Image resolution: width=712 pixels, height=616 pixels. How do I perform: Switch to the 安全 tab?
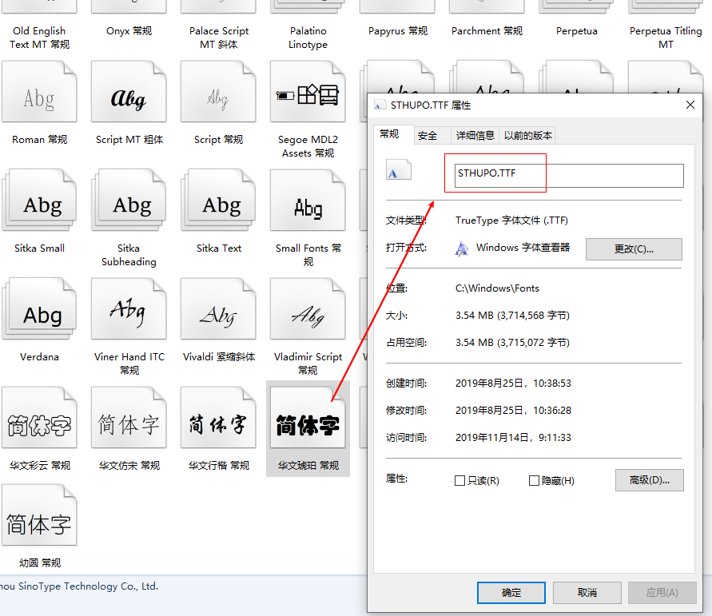coord(428,135)
